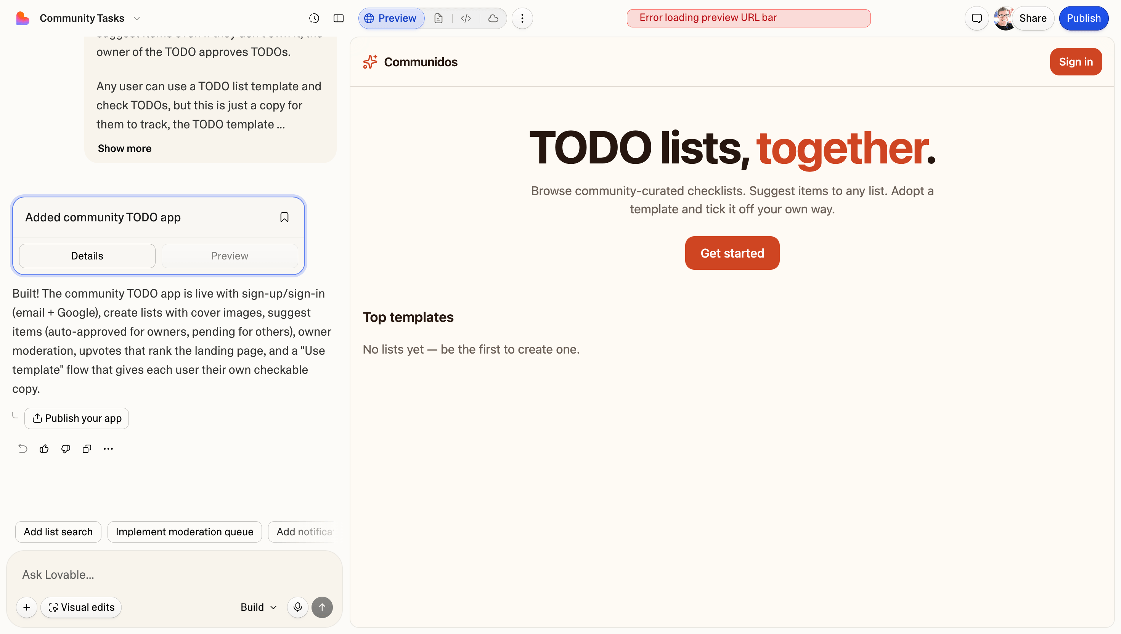Click the Top templates heading

coord(408,317)
